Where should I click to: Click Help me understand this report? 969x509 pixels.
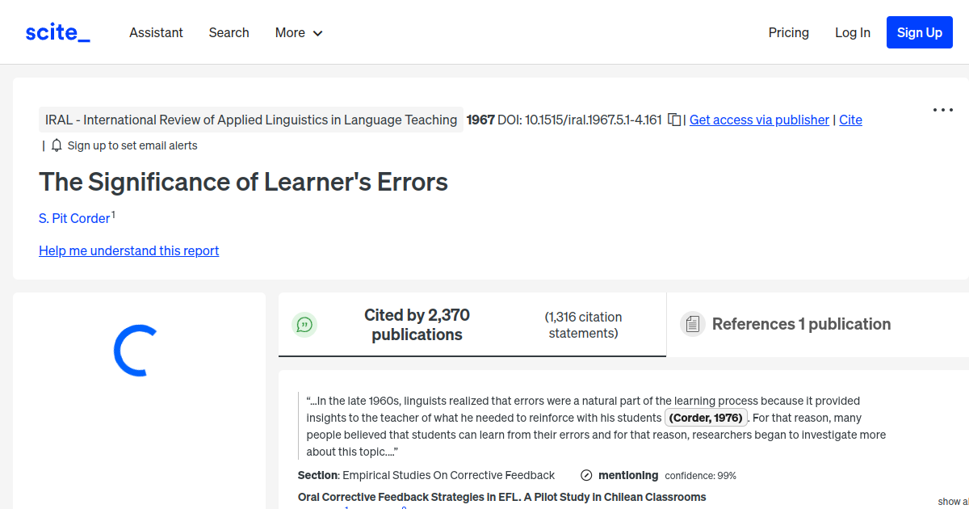coord(128,250)
